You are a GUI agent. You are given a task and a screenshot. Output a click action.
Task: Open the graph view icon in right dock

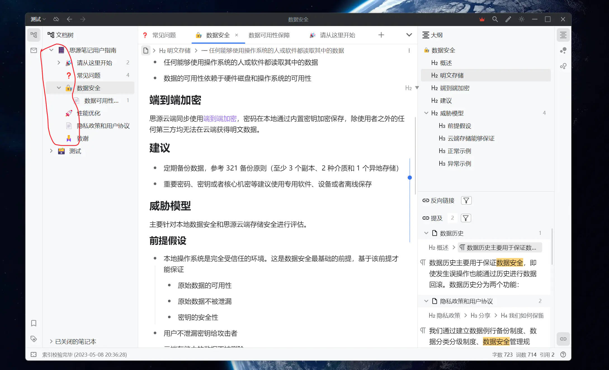[563, 51]
